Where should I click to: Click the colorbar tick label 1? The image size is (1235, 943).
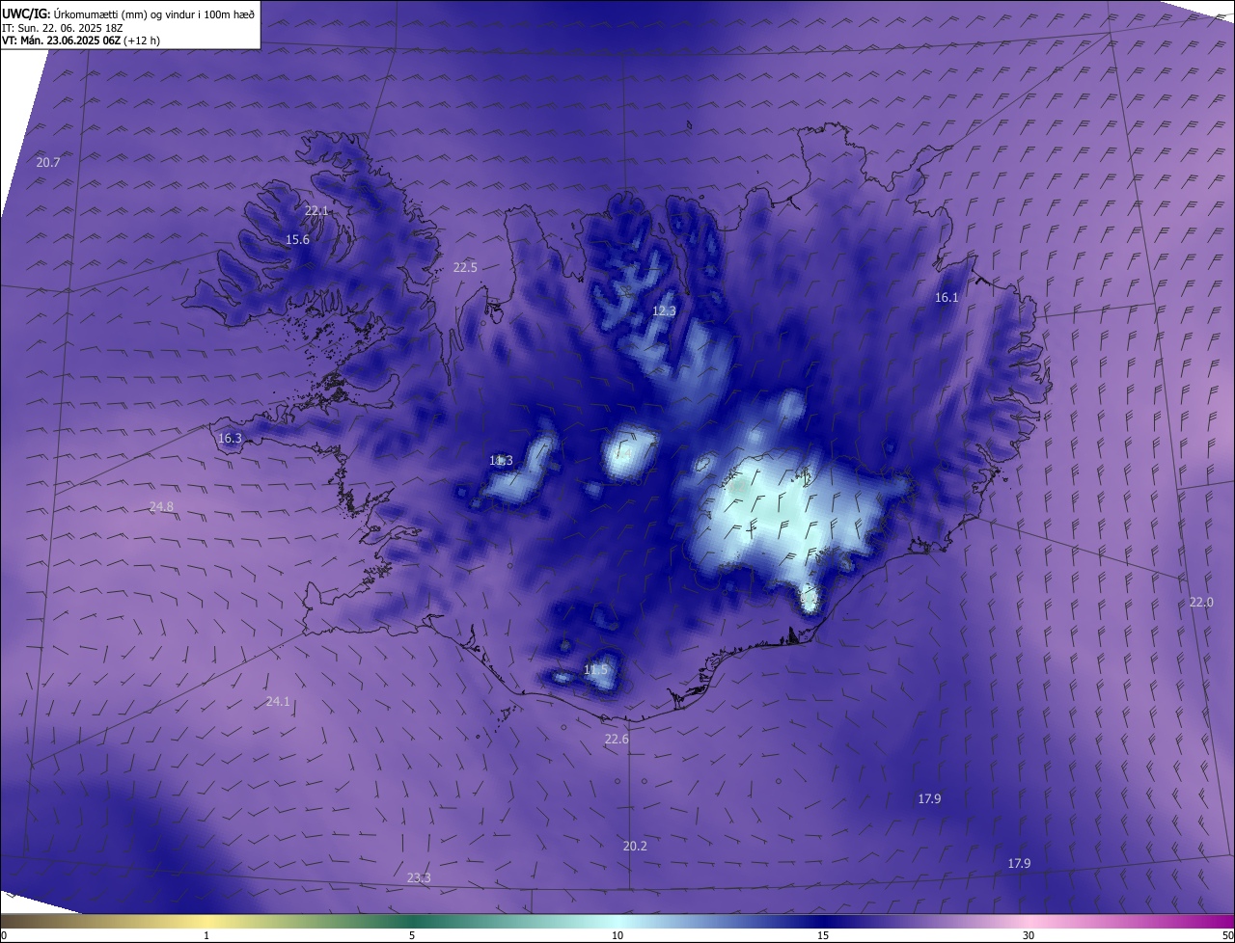pos(206,935)
